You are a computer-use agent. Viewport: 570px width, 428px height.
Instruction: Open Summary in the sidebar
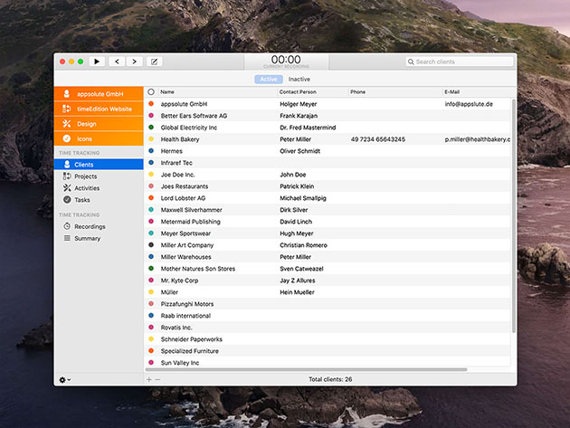[99, 238]
